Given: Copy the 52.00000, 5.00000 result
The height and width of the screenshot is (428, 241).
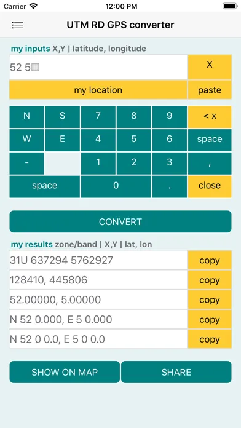Looking at the screenshot, I should (210, 299).
